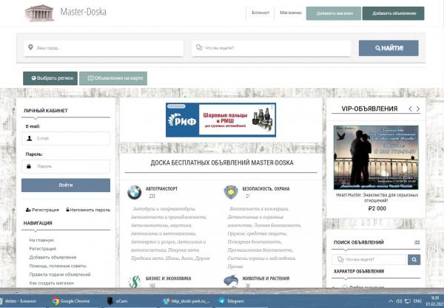Viewport: 444px width, 308px height.
Task: Open the Блокнот menu item
Action: coord(260,13)
